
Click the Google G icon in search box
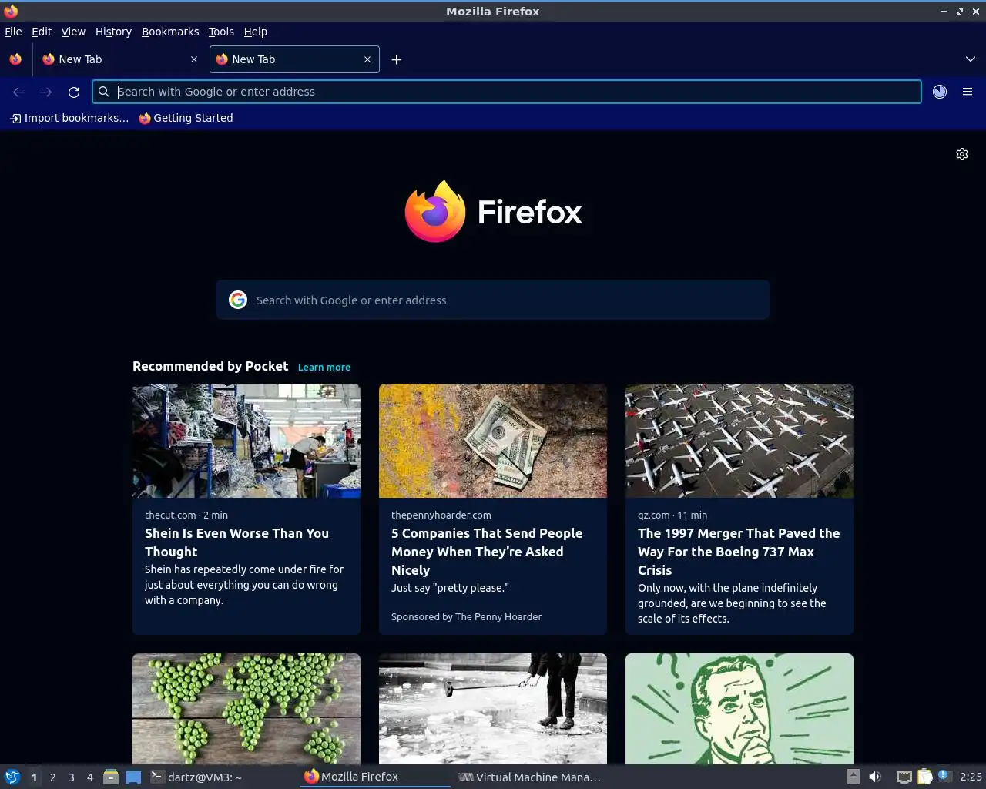click(238, 300)
